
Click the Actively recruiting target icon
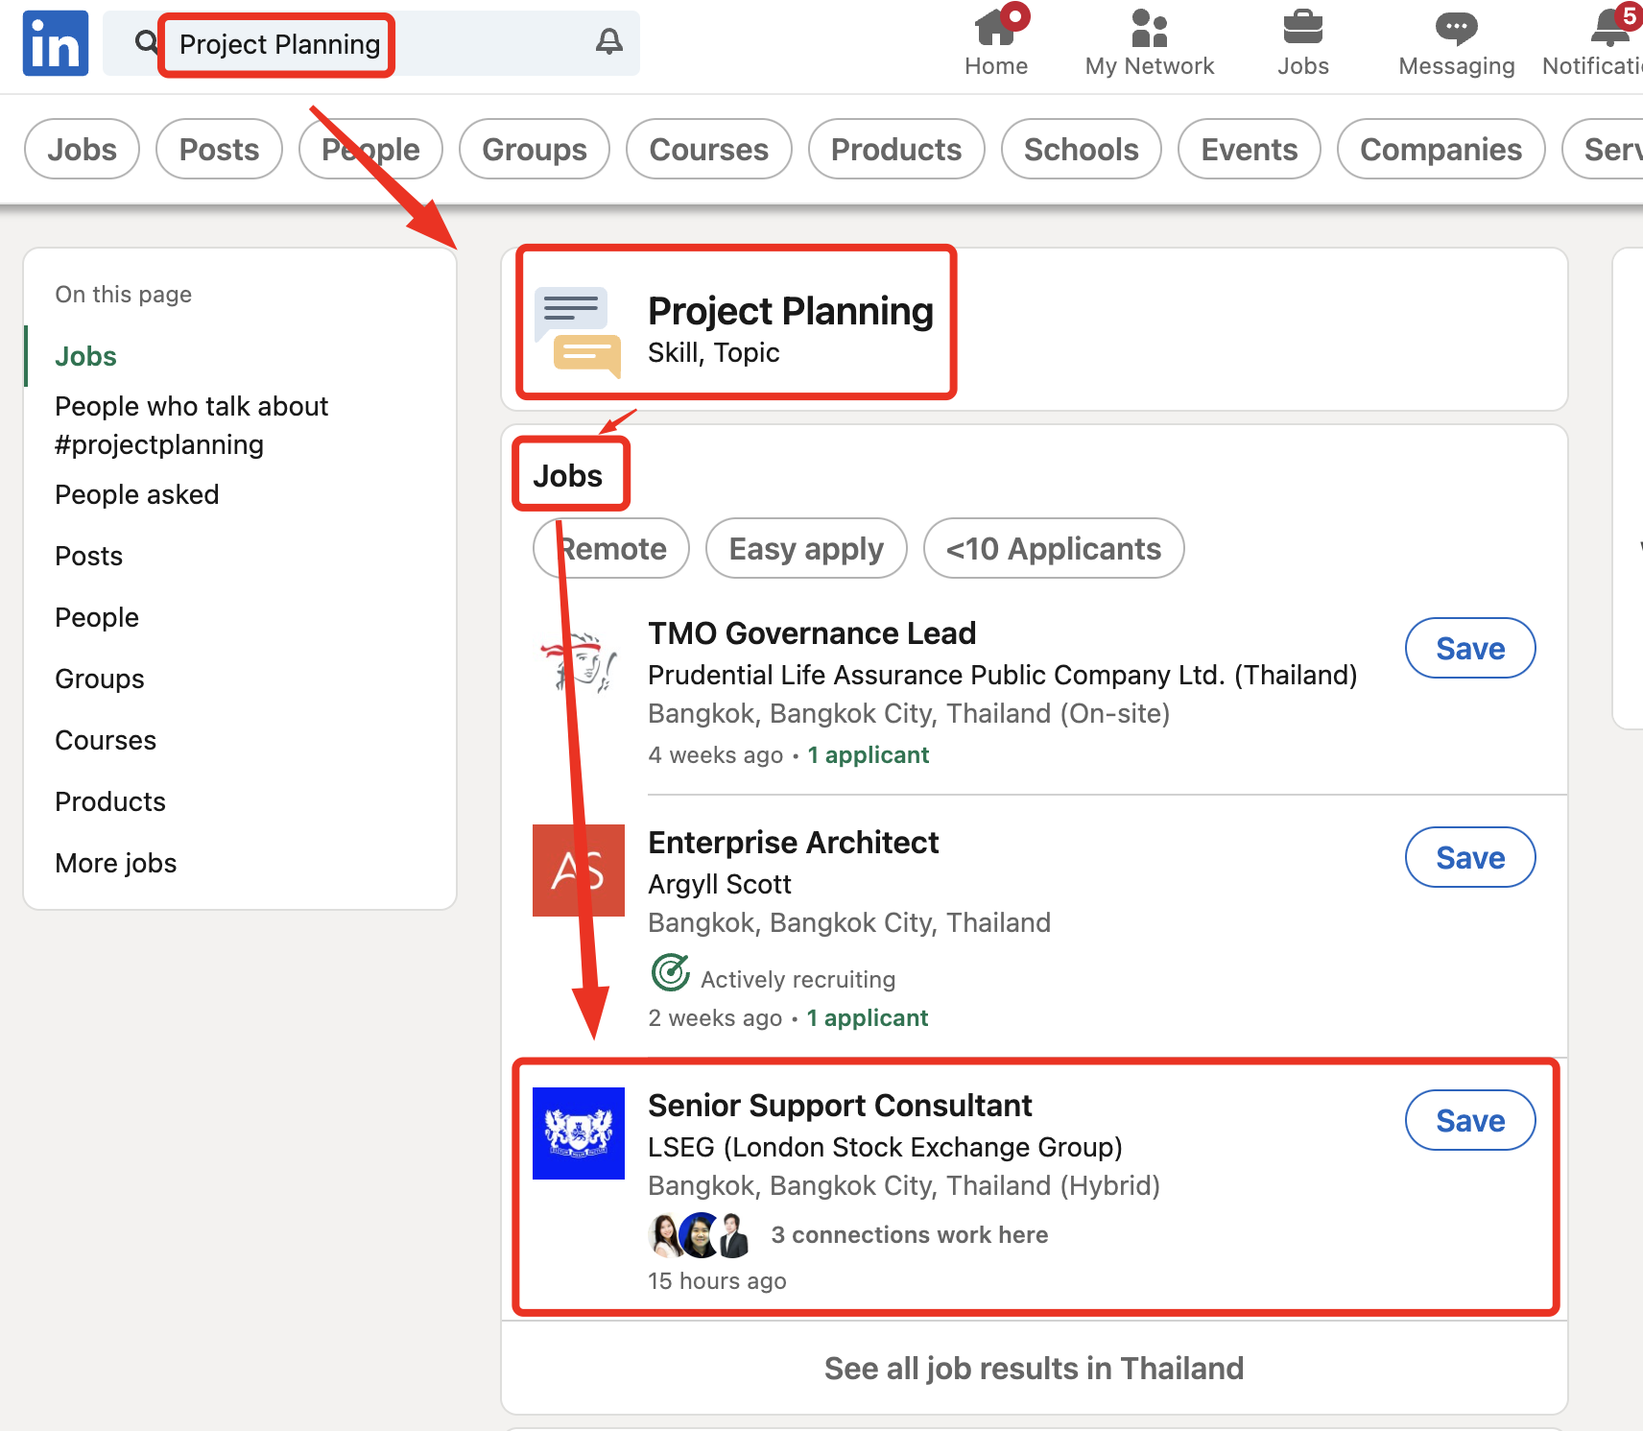[671, 972]
